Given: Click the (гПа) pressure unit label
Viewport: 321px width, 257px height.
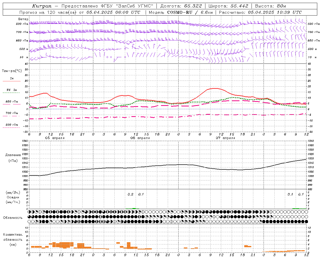Looking at the screenshot, I should point(13,161).
